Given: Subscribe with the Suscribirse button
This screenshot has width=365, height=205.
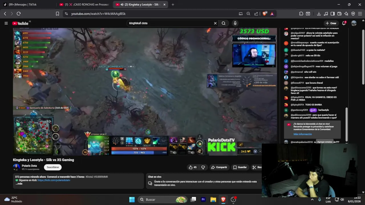Looking at the screenshot, I should [53, 167].
